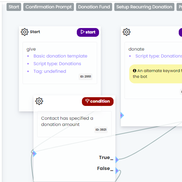Screen dimensions: 182x182
Task: Click ID: 2951 badge
Action: pyautogui.click(x=86, y=76)
